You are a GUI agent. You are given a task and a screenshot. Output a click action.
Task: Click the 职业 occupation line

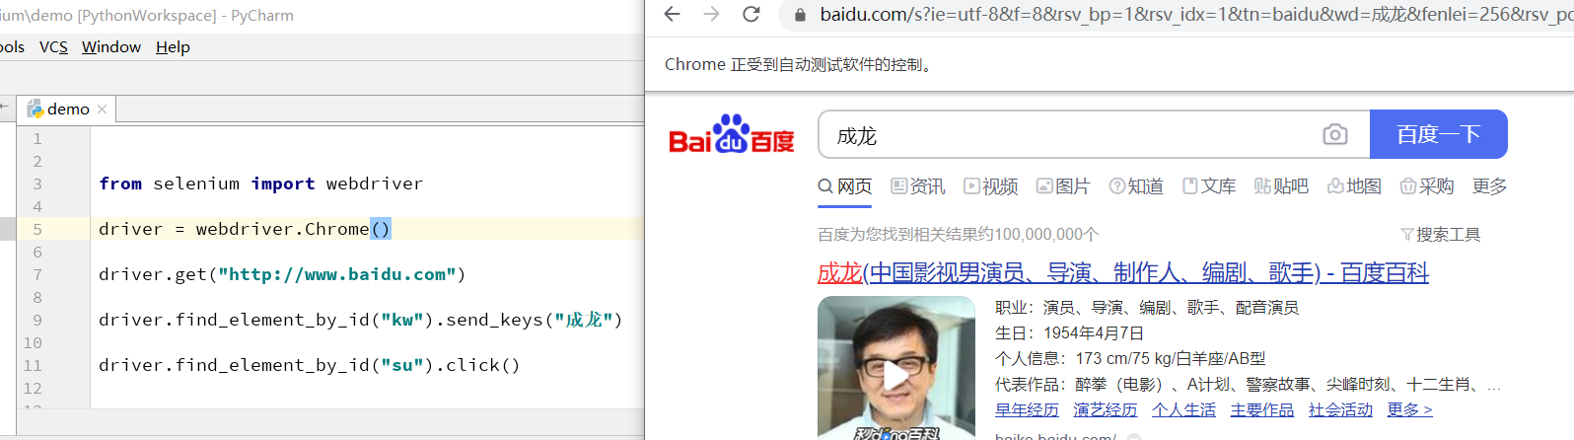[1146, 308]
